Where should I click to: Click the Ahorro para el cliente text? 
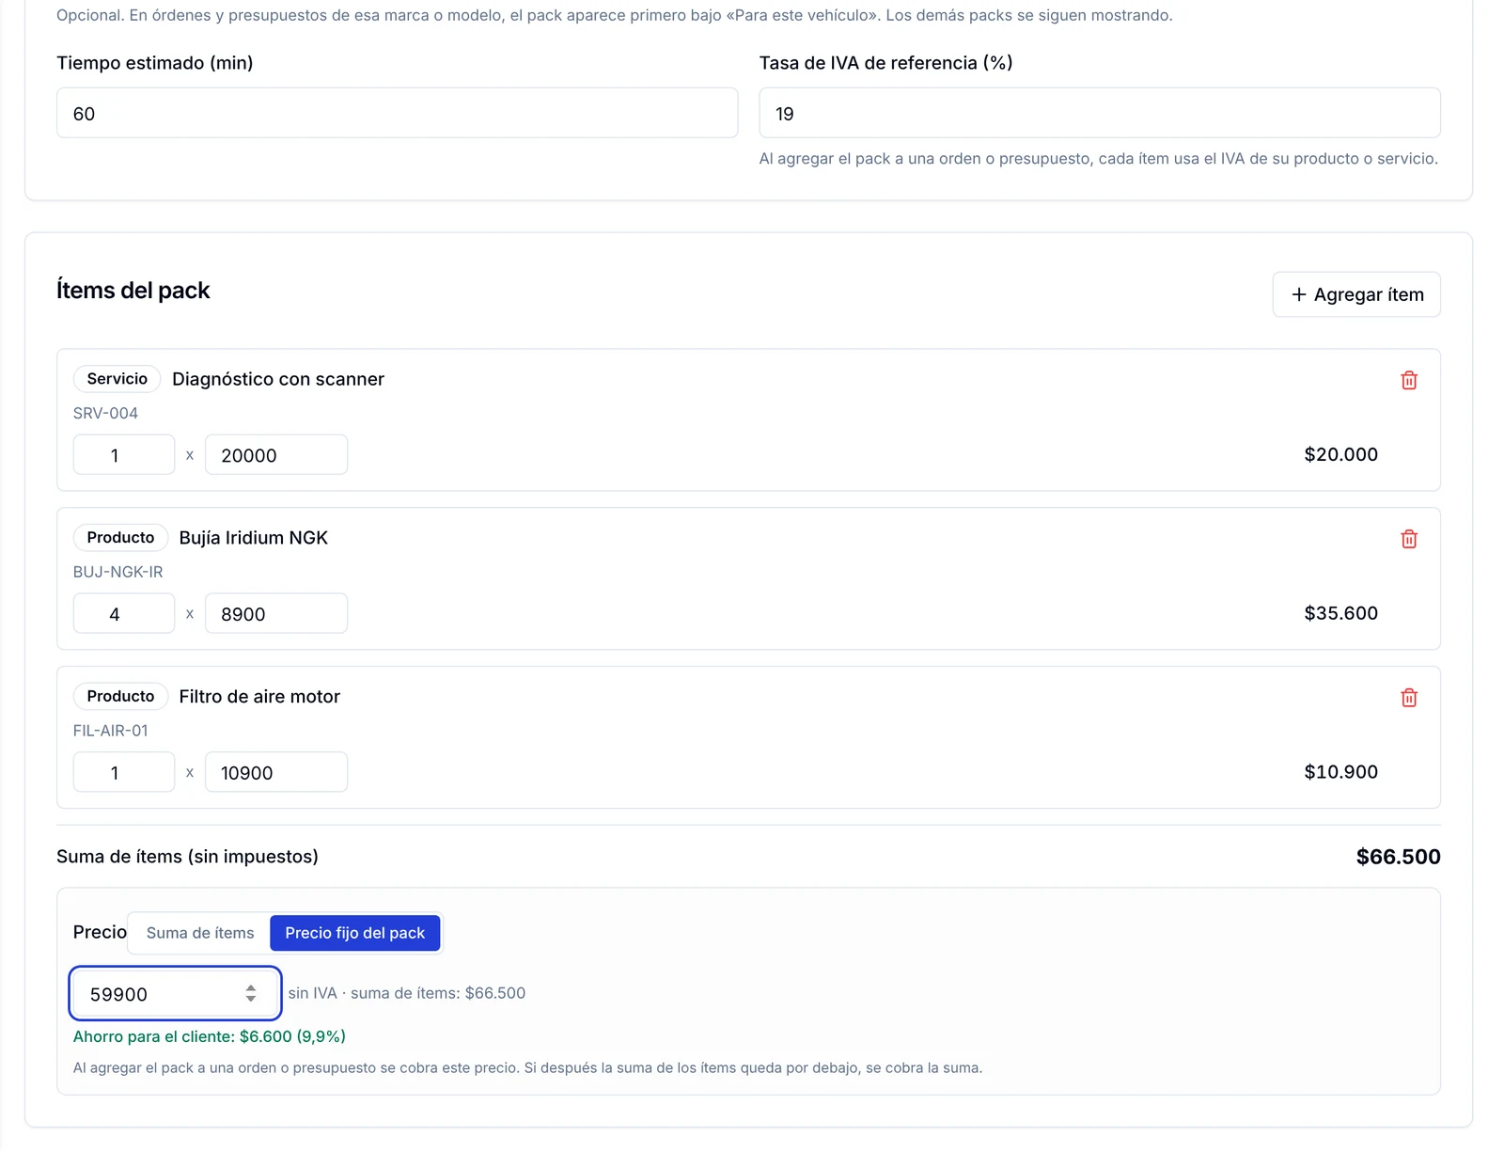coord(210,1036)
